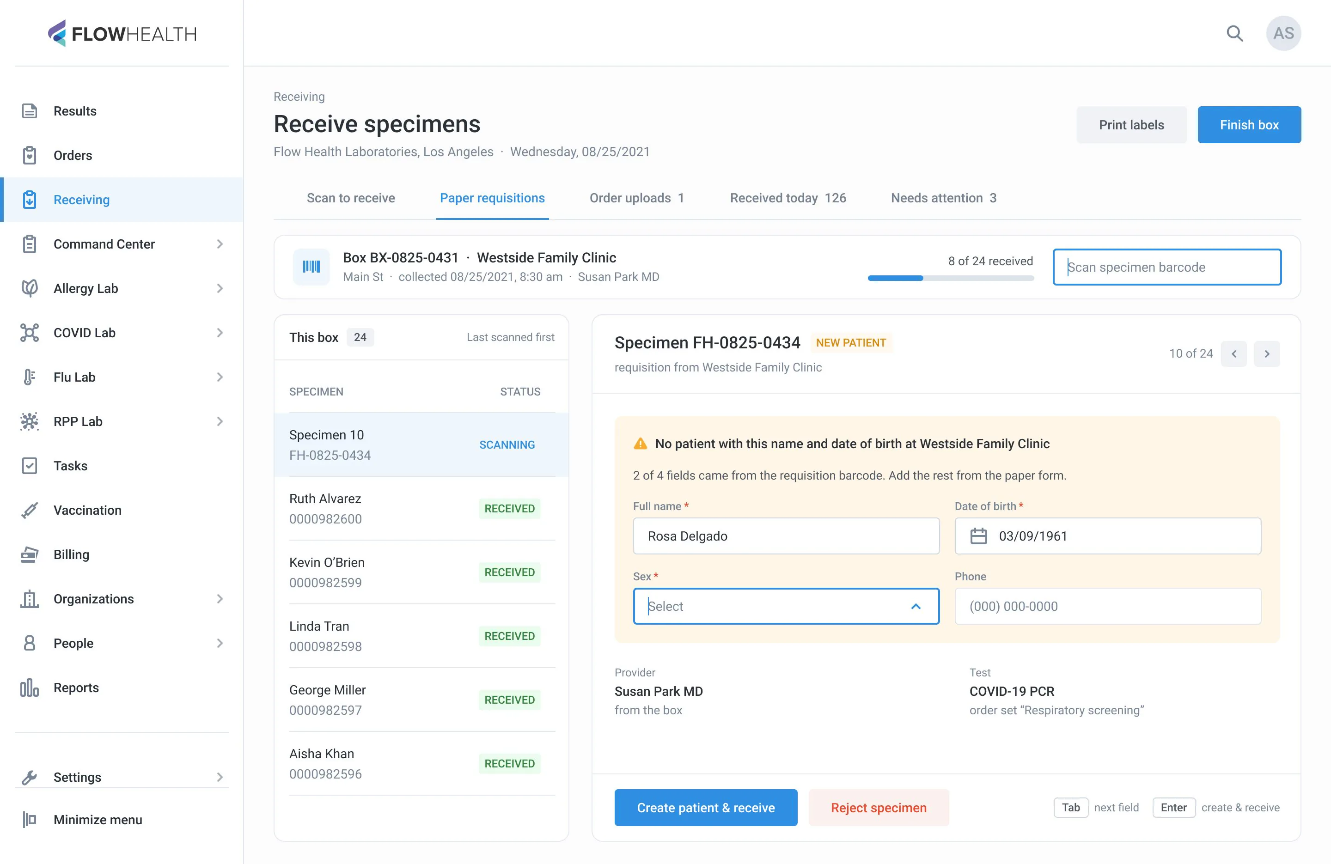
Task: Open the Received today tab
Action: coord(788,198)
